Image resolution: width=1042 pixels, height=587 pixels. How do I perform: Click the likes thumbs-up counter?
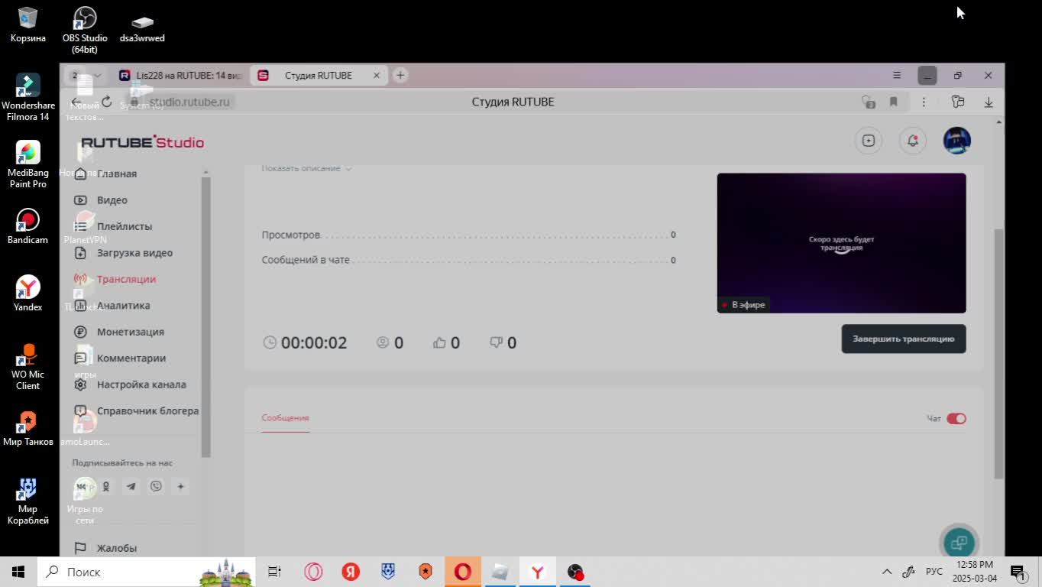pyautogui.click(x=446, y=342)
